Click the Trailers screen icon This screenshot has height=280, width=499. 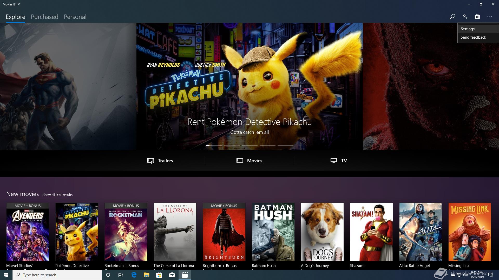click(x=150, y=161)
